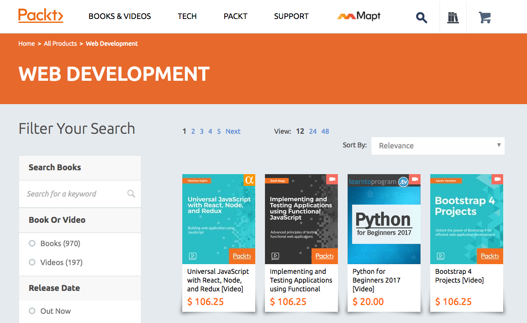Open the Sort By Relevance dropdown
527x323 pixels.
[x=438, y=145]
